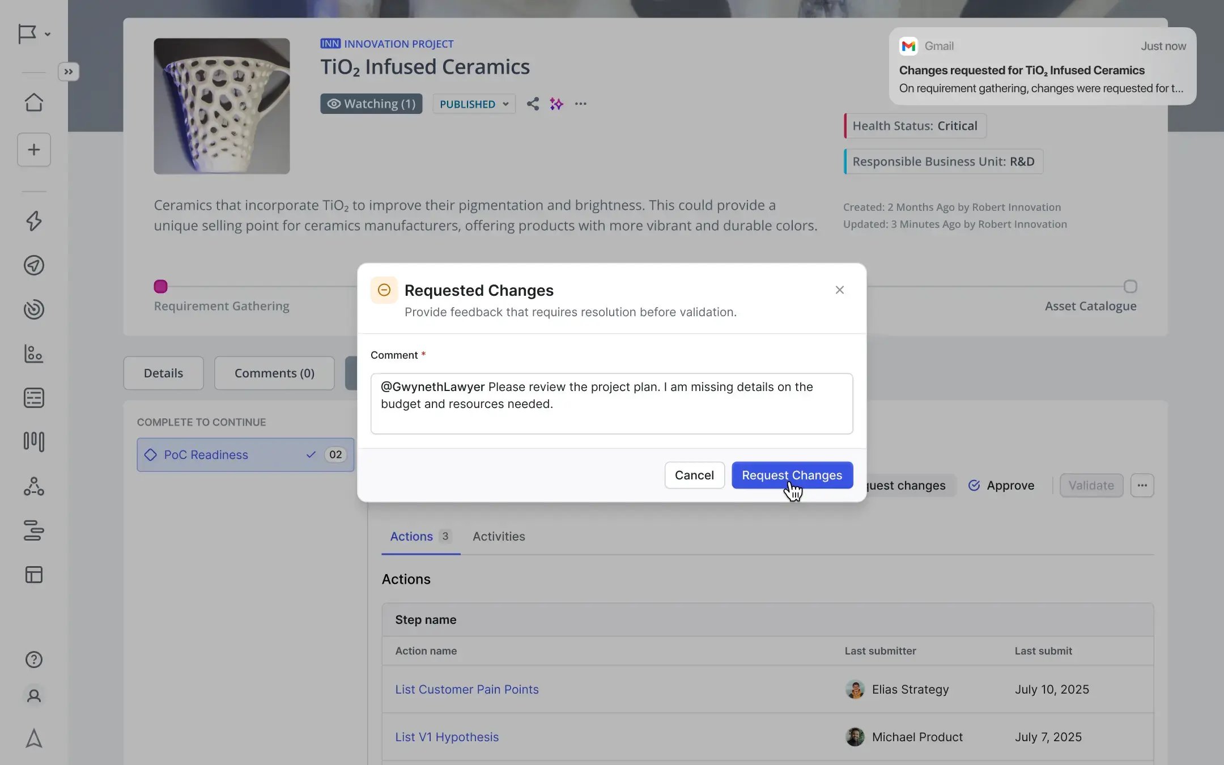Open the Comments (0) tab
This screenshot has width=1224, height=765.
pos(274,373)
